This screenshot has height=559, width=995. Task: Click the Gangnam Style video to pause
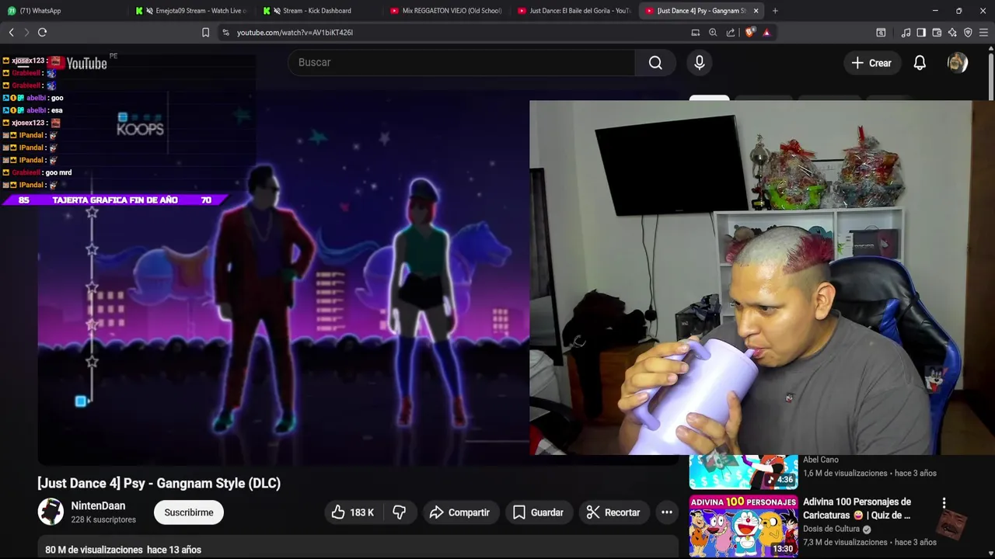click(283, 279)
